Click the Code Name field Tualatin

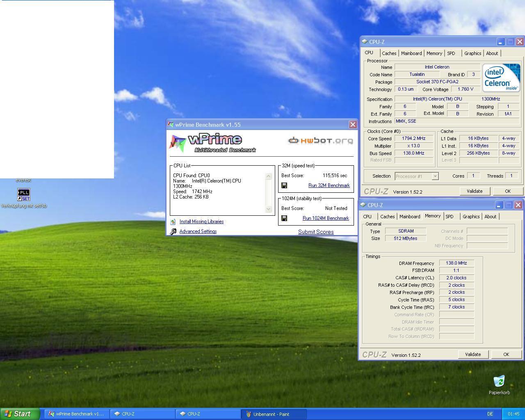(x=417, y=74)
